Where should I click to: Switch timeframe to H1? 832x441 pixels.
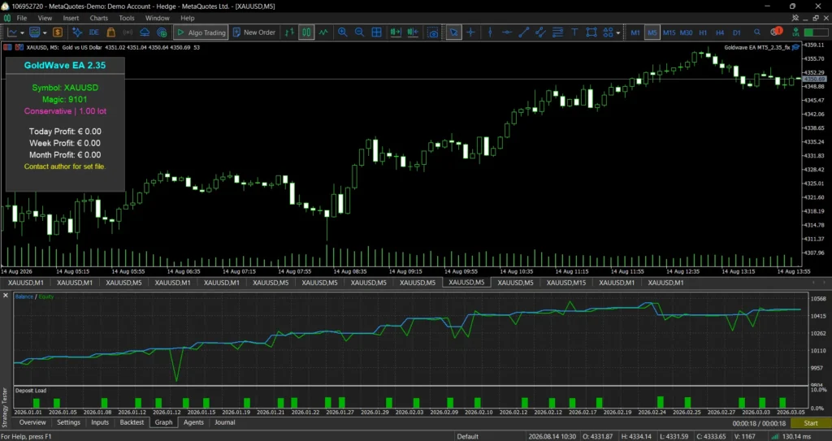(x=703, y=32)
